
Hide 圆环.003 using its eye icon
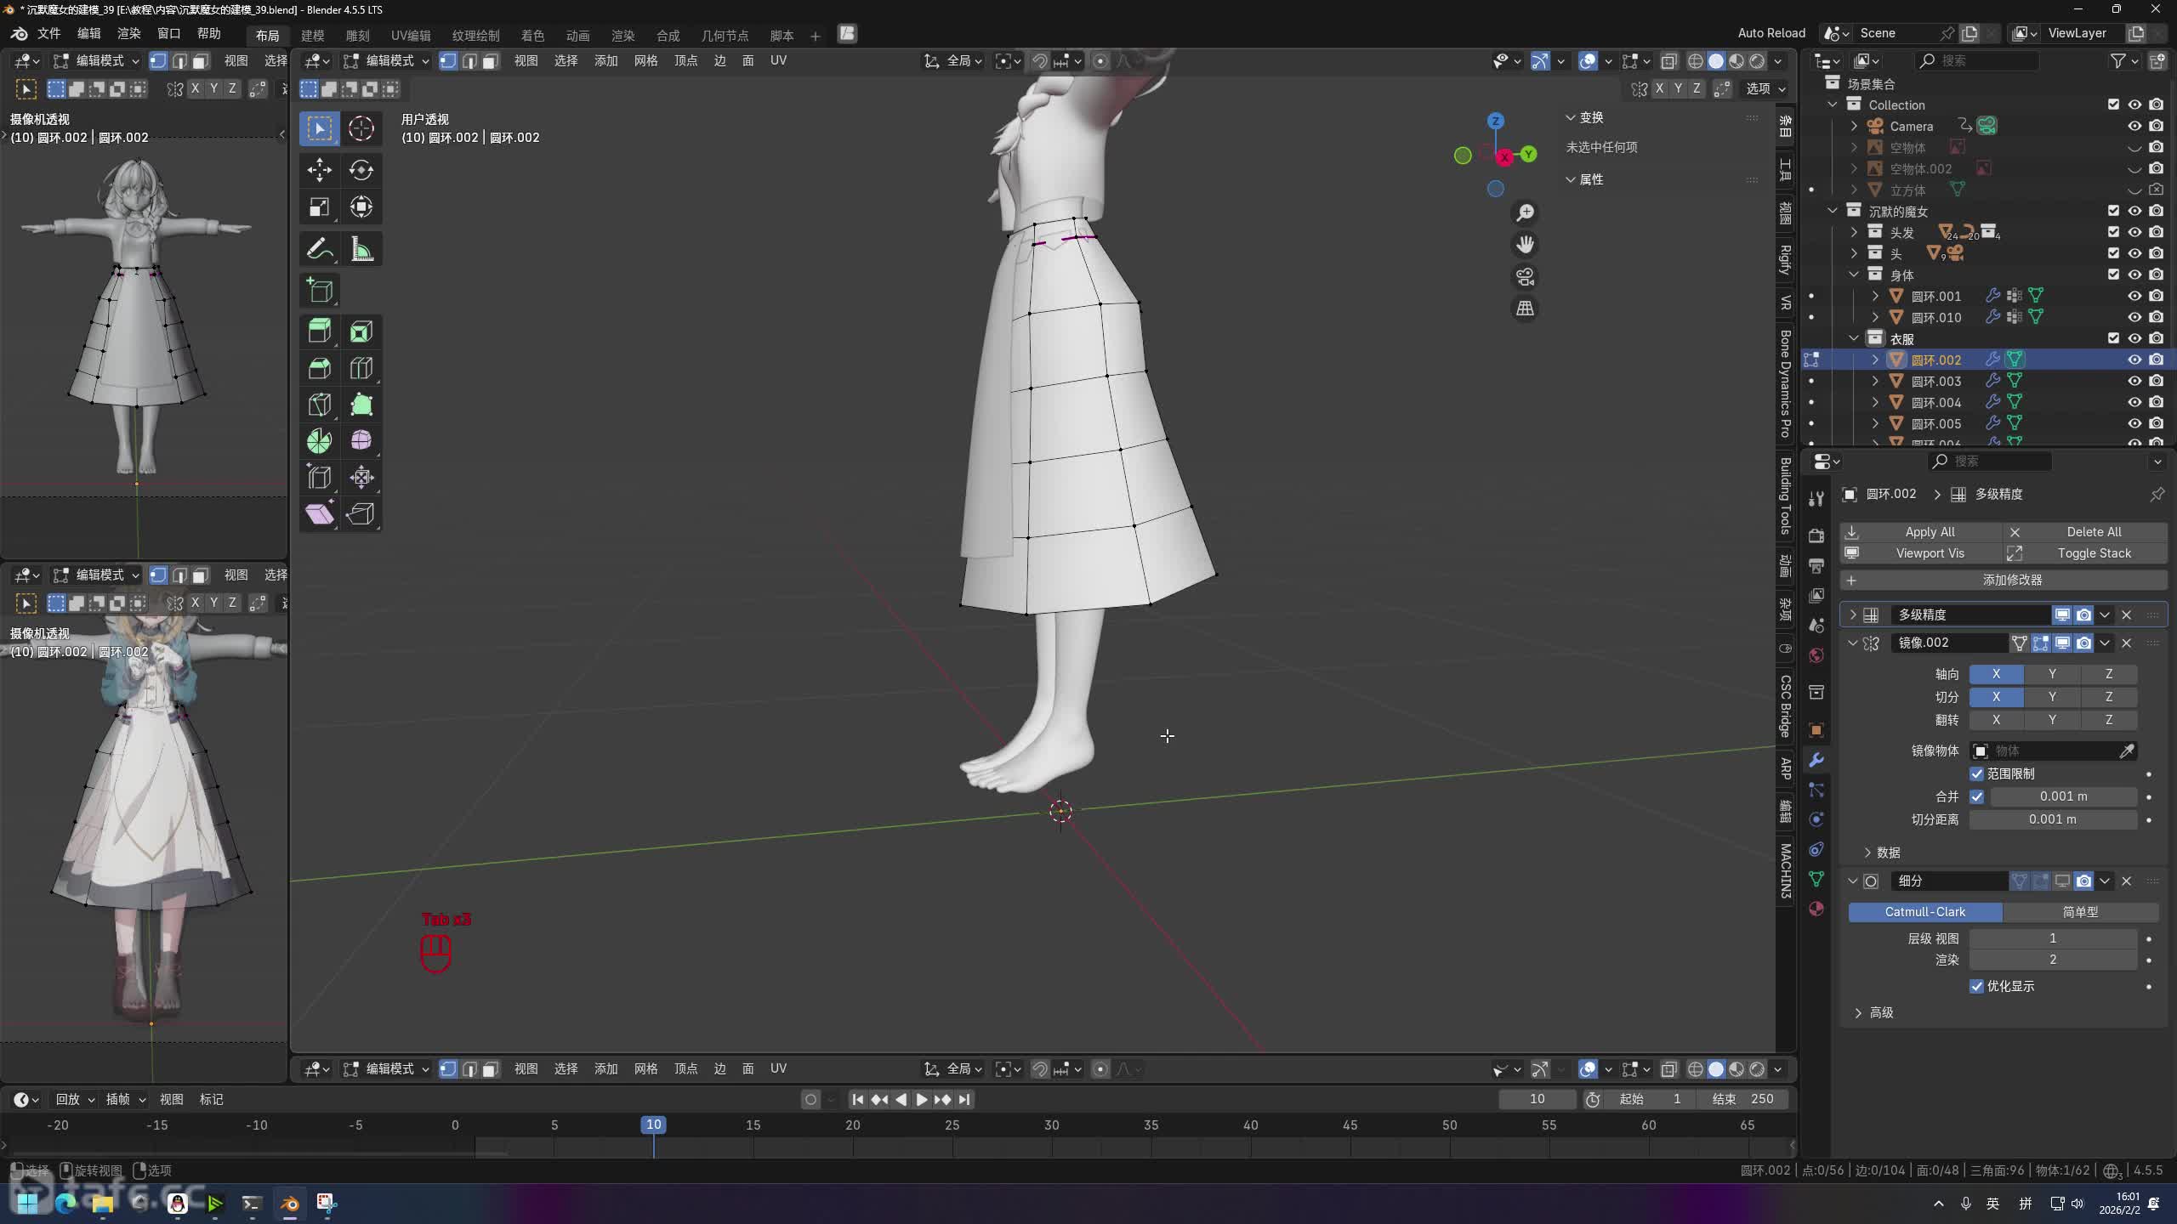pyautogui.click(x=2134, y=381)
